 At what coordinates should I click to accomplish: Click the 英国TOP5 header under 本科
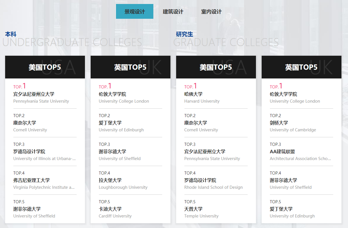[131, 67]
